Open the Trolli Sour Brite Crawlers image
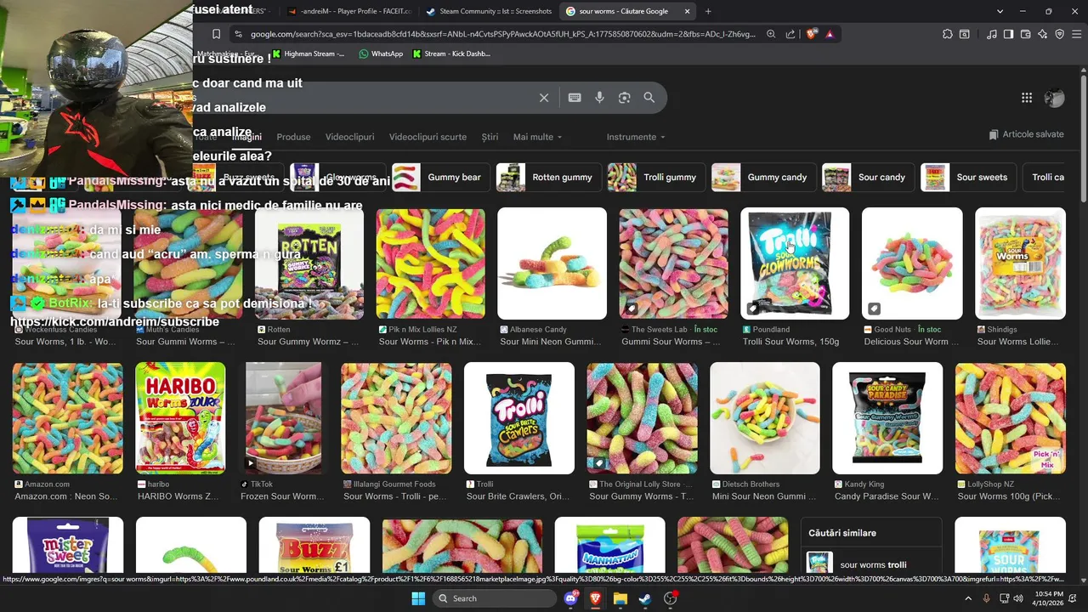Screen dimensions: 1088x612 coord(519,418)
